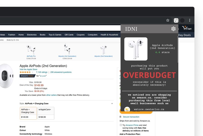This screenshot has width=203, height=136.
Task: Click the struck-through $159.98 Was price
Action: click(x=38, y=82)
